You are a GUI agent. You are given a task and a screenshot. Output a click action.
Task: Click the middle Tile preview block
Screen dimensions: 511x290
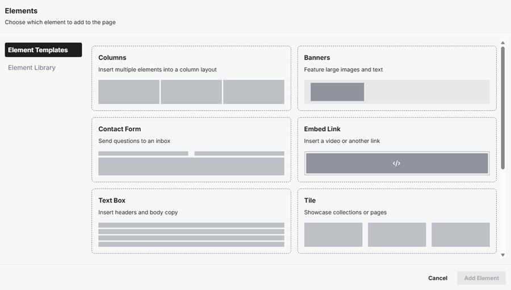[x=397, y=234]
